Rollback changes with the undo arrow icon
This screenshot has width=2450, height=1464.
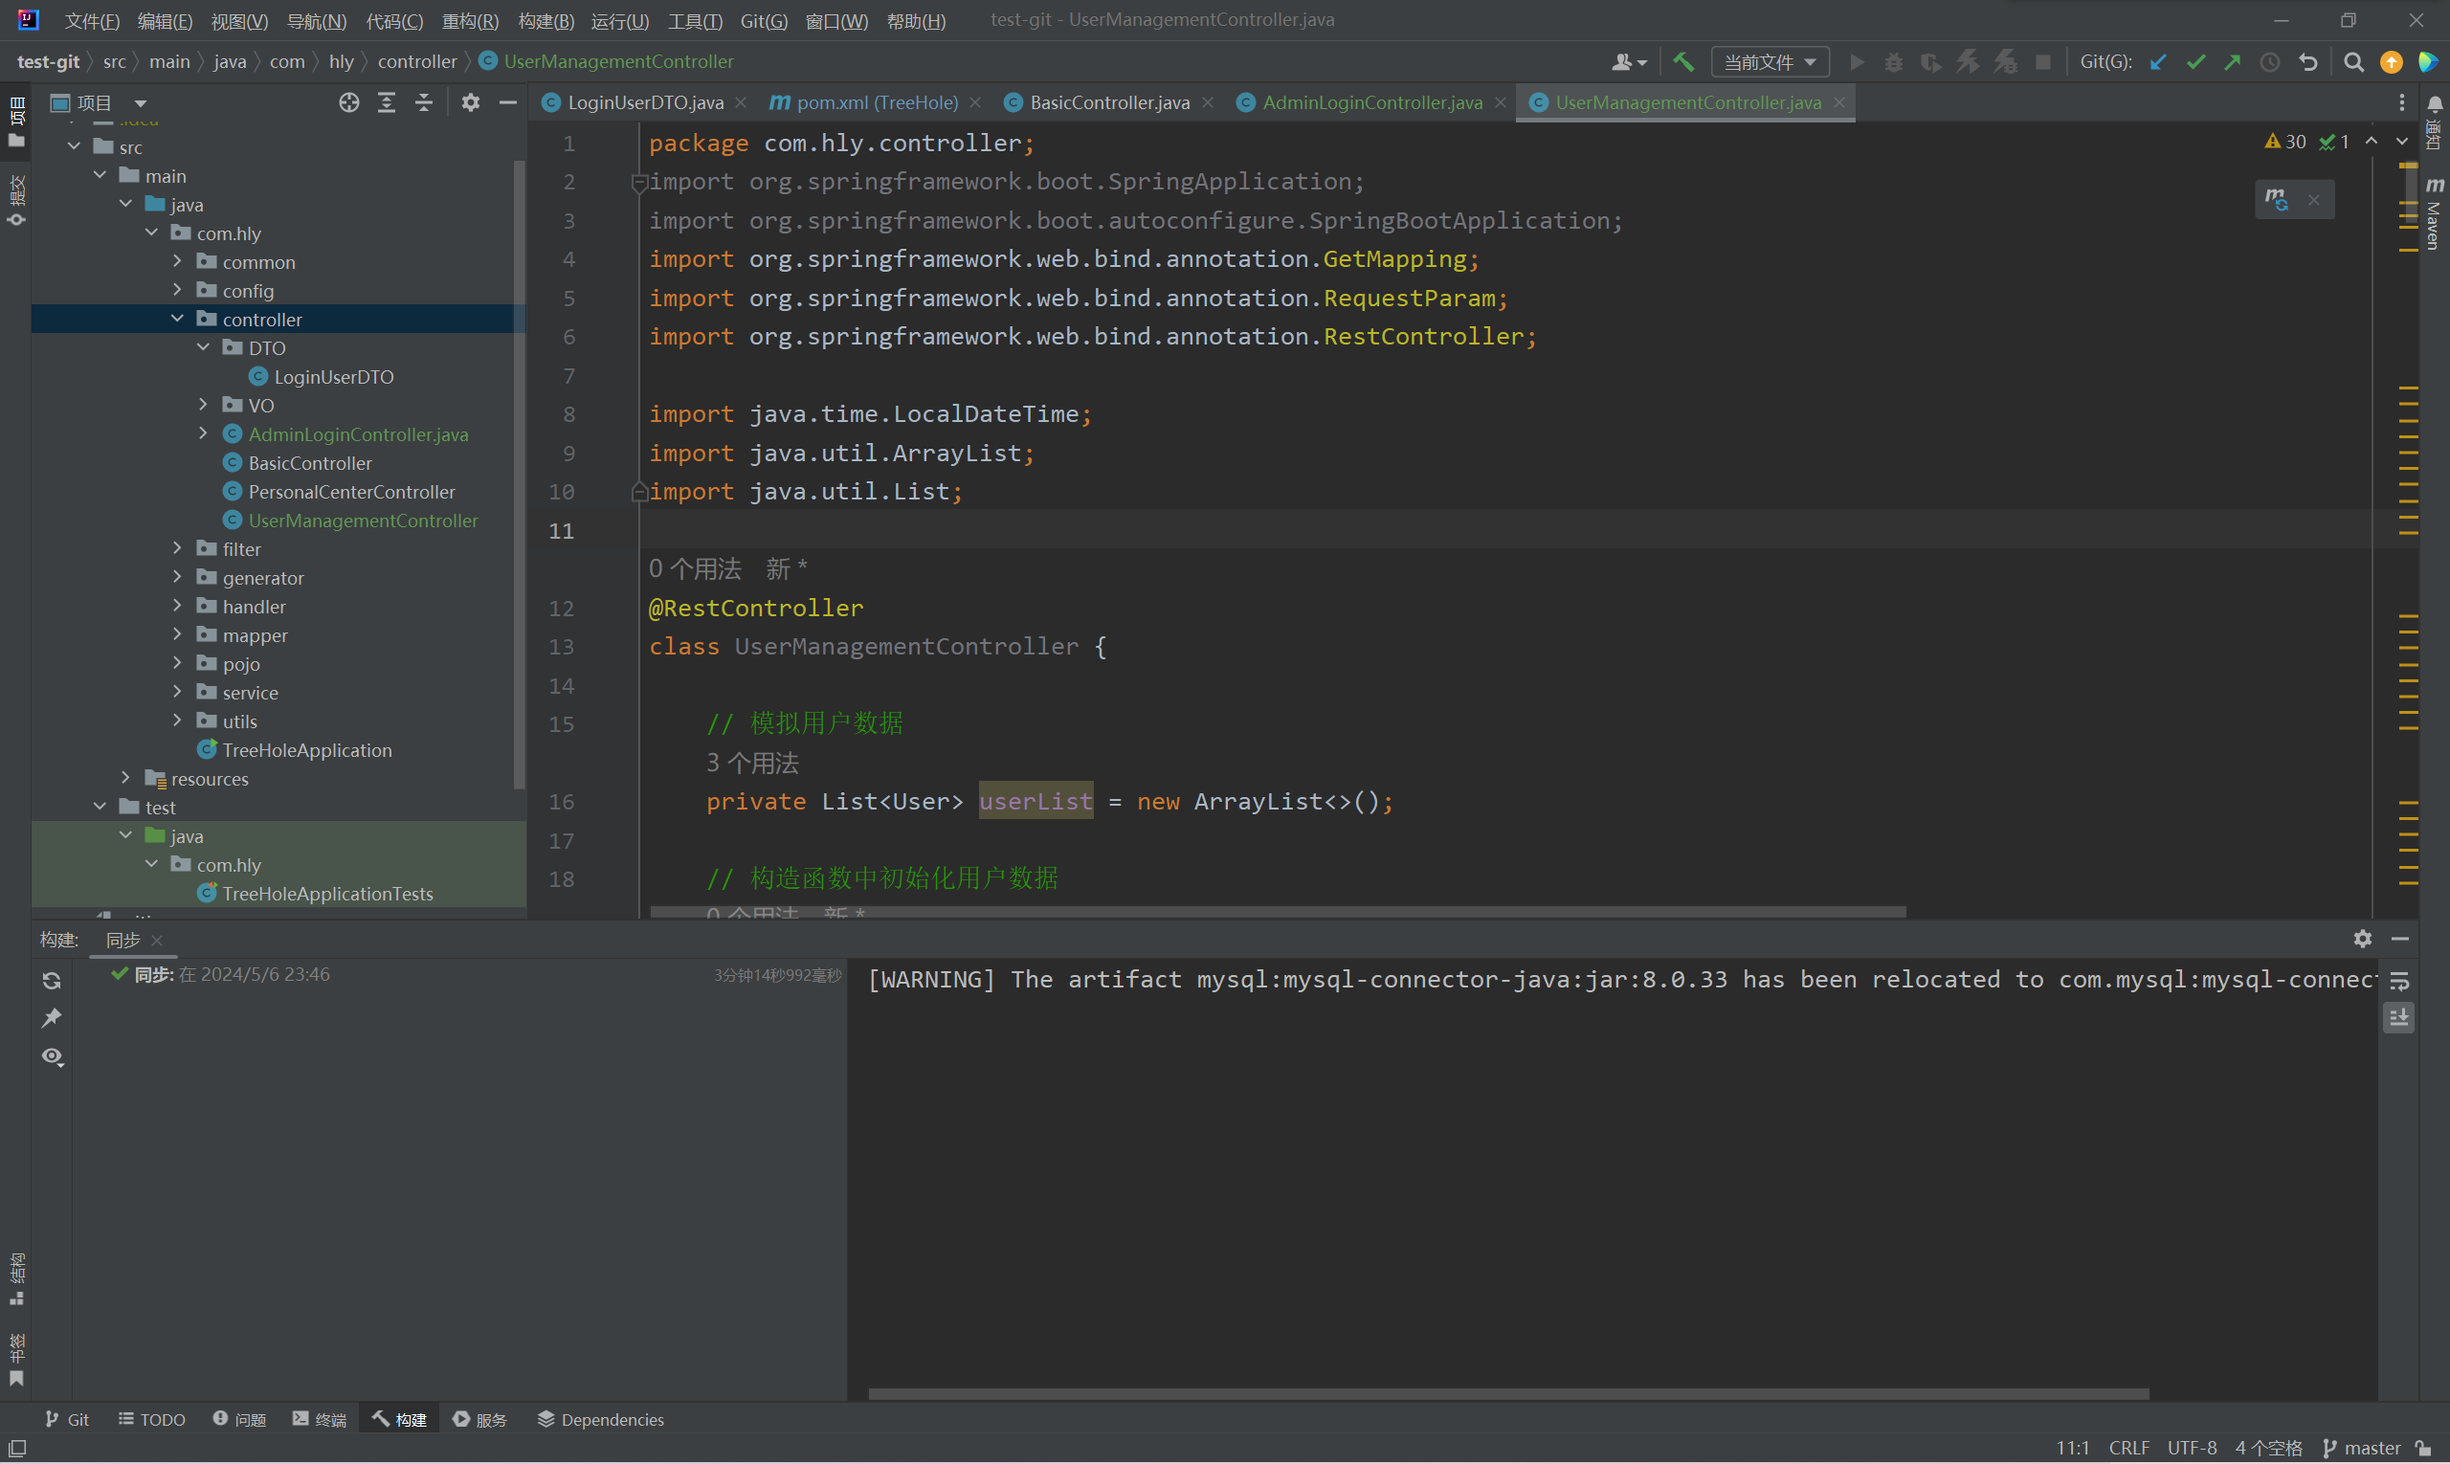tap(2307, 62)
